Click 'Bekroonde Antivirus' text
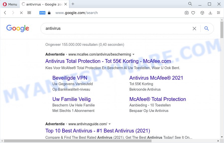 [145, 89]
